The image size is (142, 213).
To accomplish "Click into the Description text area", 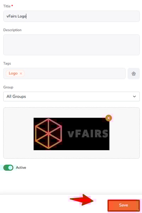I will click(x=72, y=45).
